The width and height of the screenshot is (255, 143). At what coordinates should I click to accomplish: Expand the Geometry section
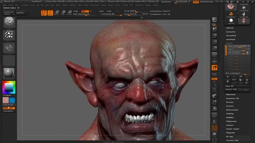(x=231, y=32)
